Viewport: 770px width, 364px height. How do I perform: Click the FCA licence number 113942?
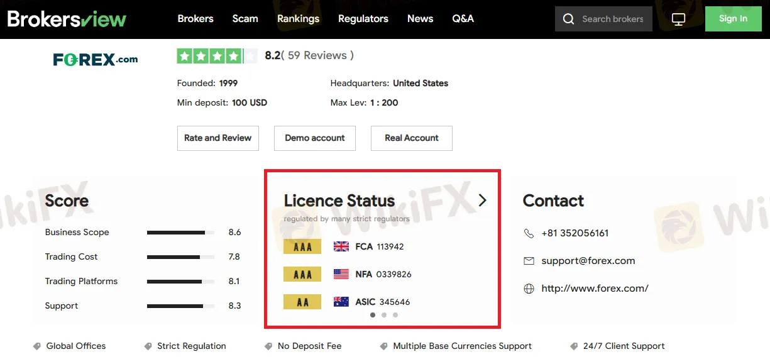tap(390, 246)
